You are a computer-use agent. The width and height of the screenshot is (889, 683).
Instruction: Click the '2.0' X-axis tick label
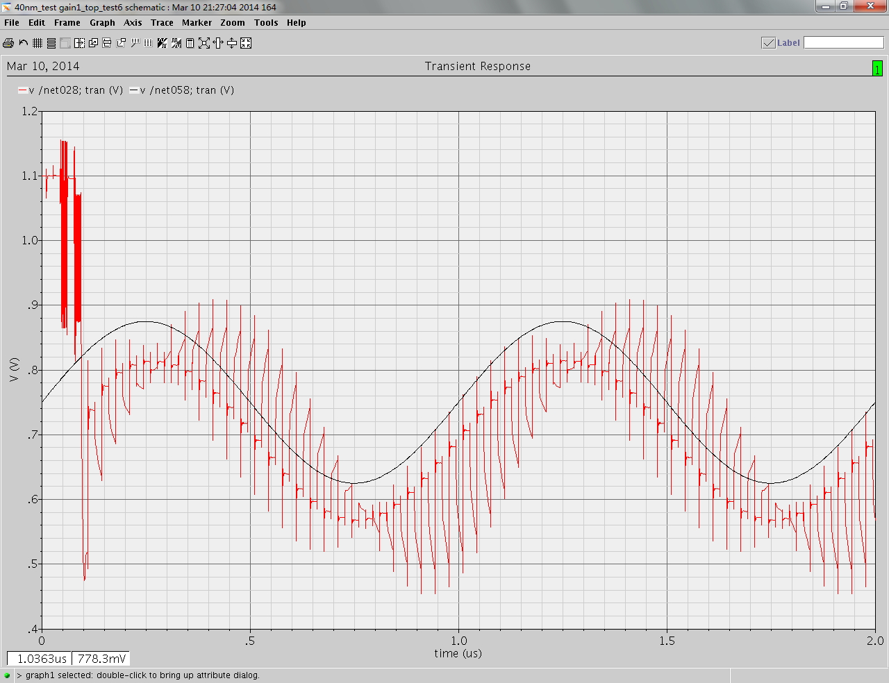pyautogui.click(x=875, y=641)
